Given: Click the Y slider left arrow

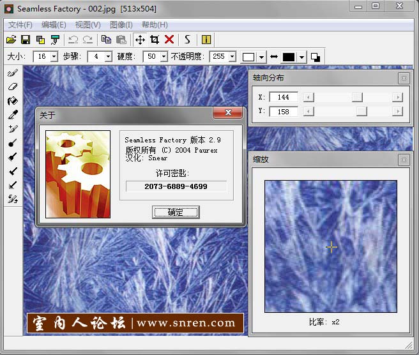Looking at the screenshot, I should point(309,111).
